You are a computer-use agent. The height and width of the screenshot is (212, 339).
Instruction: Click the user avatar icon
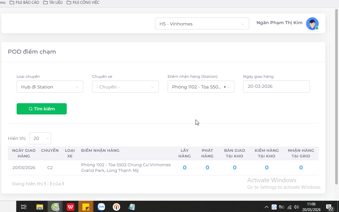(x=312, y=23)
